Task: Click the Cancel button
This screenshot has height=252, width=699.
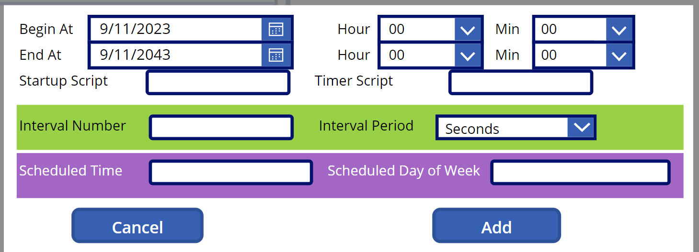Action: 138,226
